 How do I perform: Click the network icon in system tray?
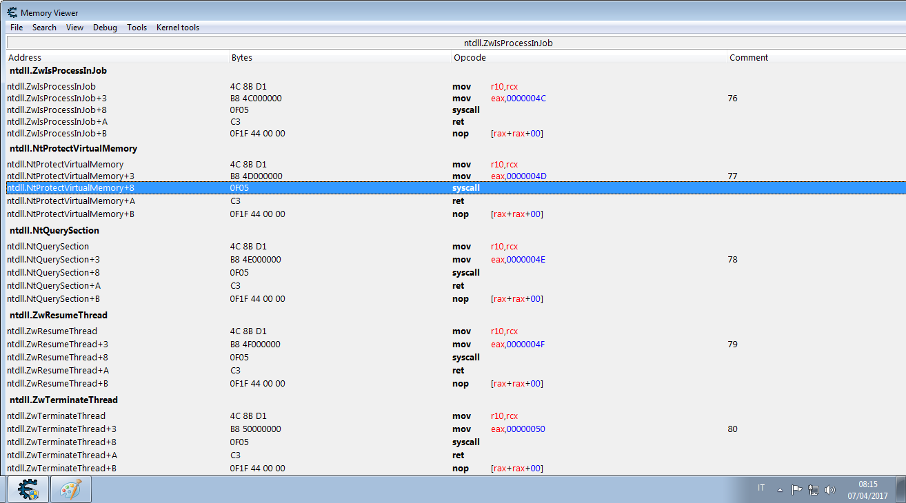click(814, 490)
